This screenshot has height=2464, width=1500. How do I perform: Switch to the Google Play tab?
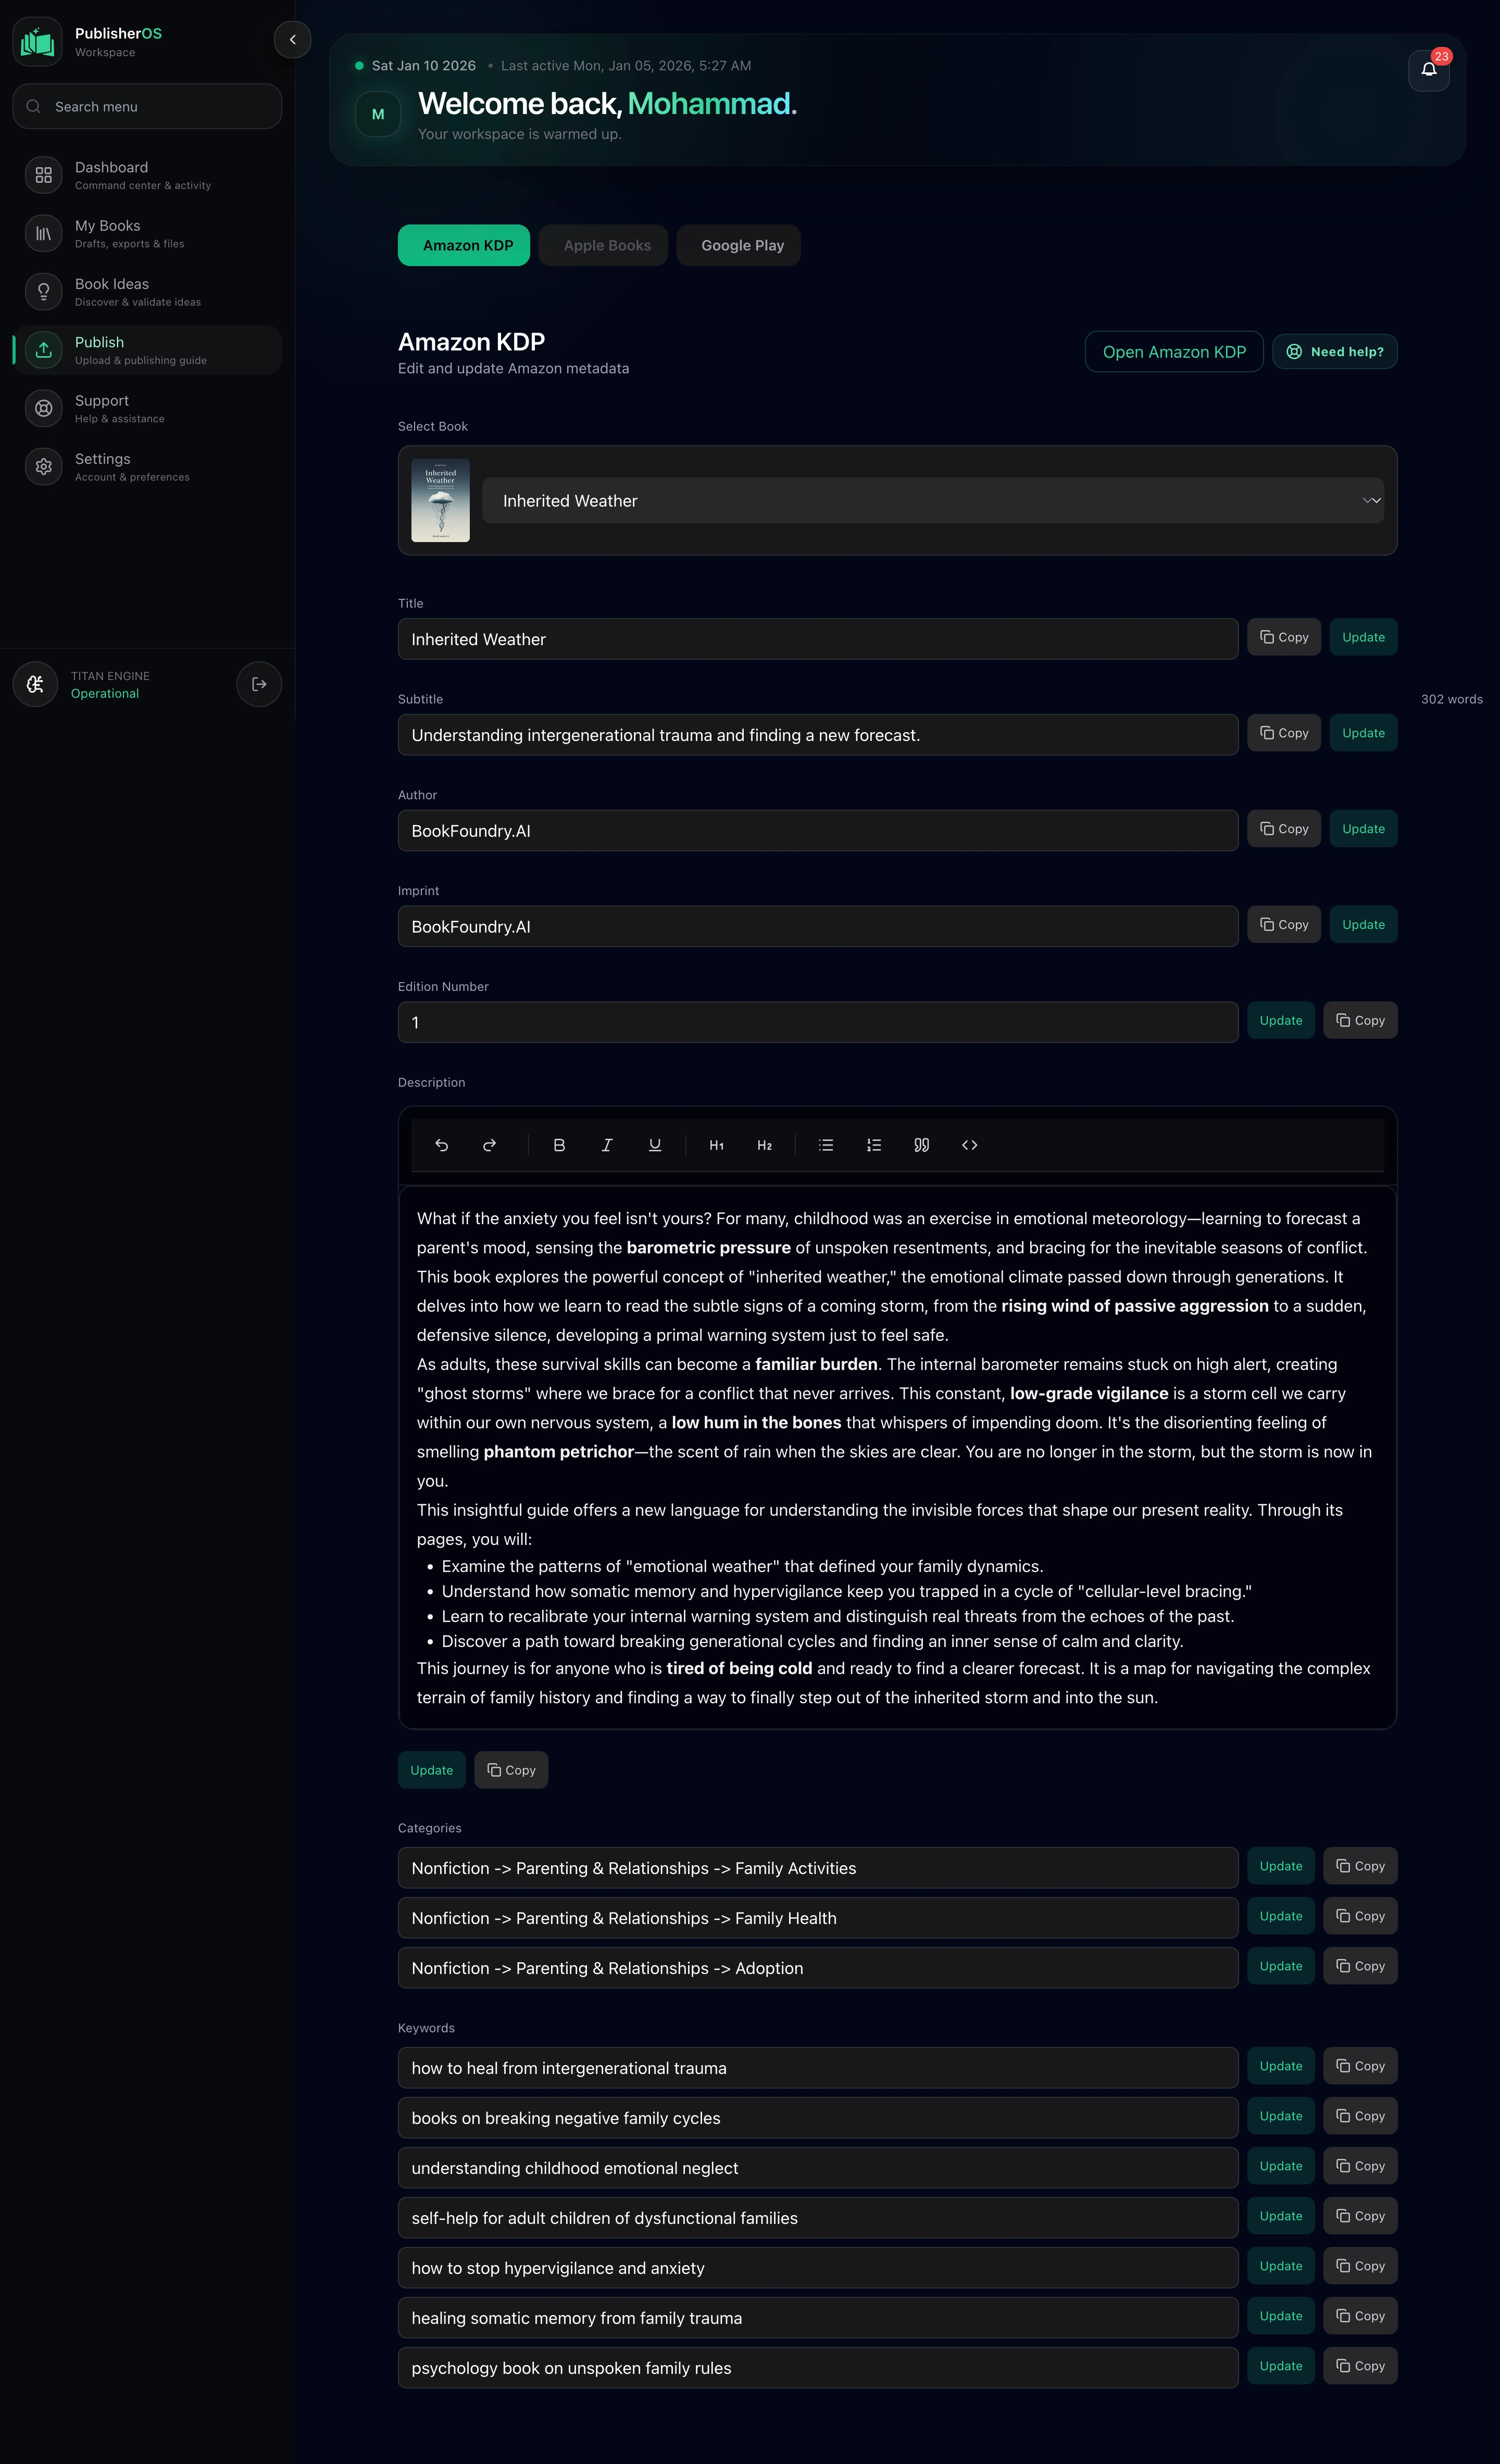pyautogui.click(x=738, y=245)
